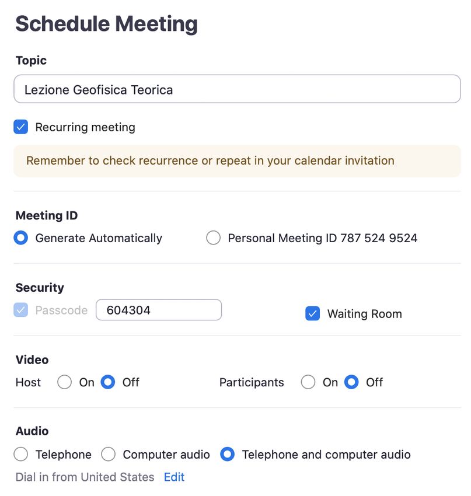Choose Telephone only audio
The height and width of the screenshot is (496, 471).
click(x=21, y=454)
